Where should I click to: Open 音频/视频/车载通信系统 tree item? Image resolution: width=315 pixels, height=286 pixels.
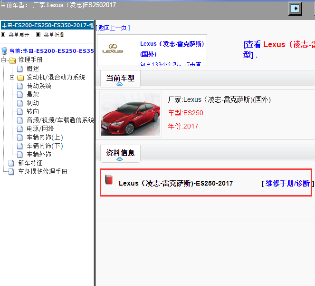pyautogui.click(x=60, y=120)
